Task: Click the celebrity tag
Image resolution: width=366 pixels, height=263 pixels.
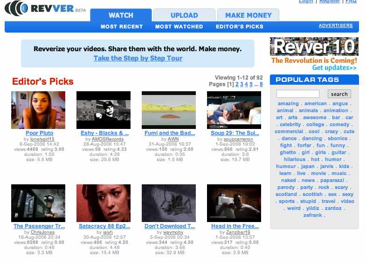Action: tap(290, 124)
